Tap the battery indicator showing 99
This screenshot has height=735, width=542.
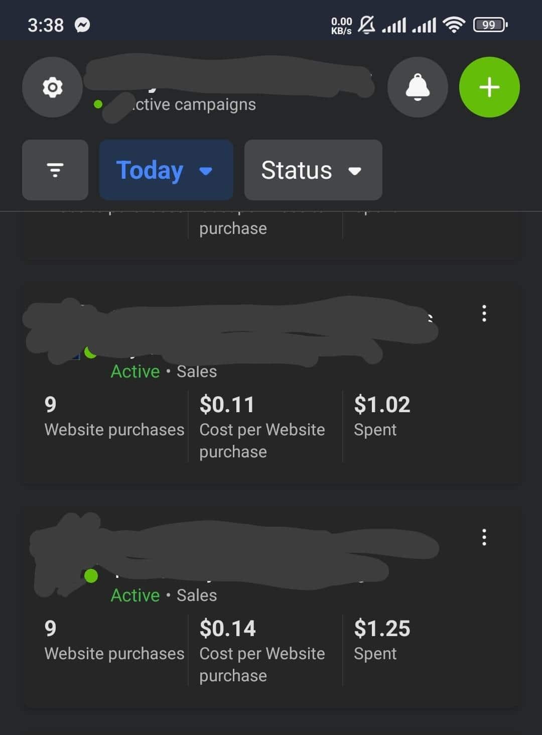pyautogui.click(x=490, y=25)
